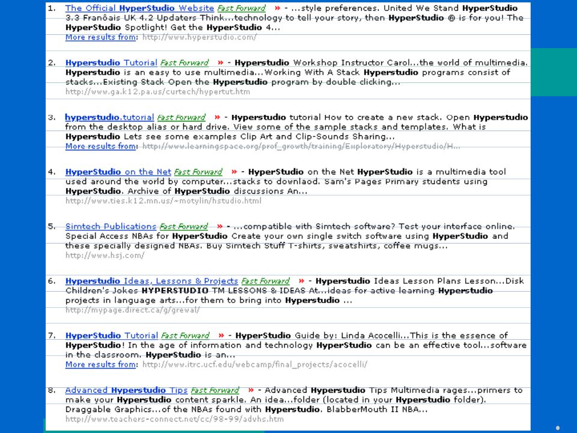This screenshot has width=577, height=433.
Task: Open Hyperstudio Ideas, Lessons & Projects link
Action: point(151,281)
